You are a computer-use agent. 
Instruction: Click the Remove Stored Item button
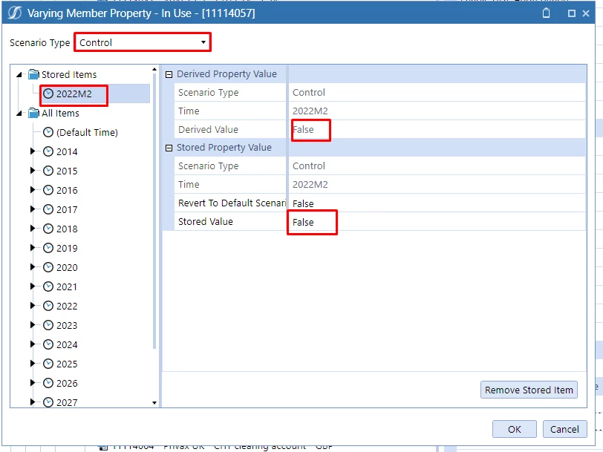click(x=529, y=390)
